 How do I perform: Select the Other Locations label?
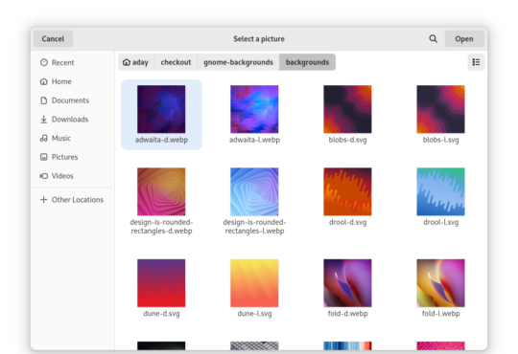pos(78,200)
